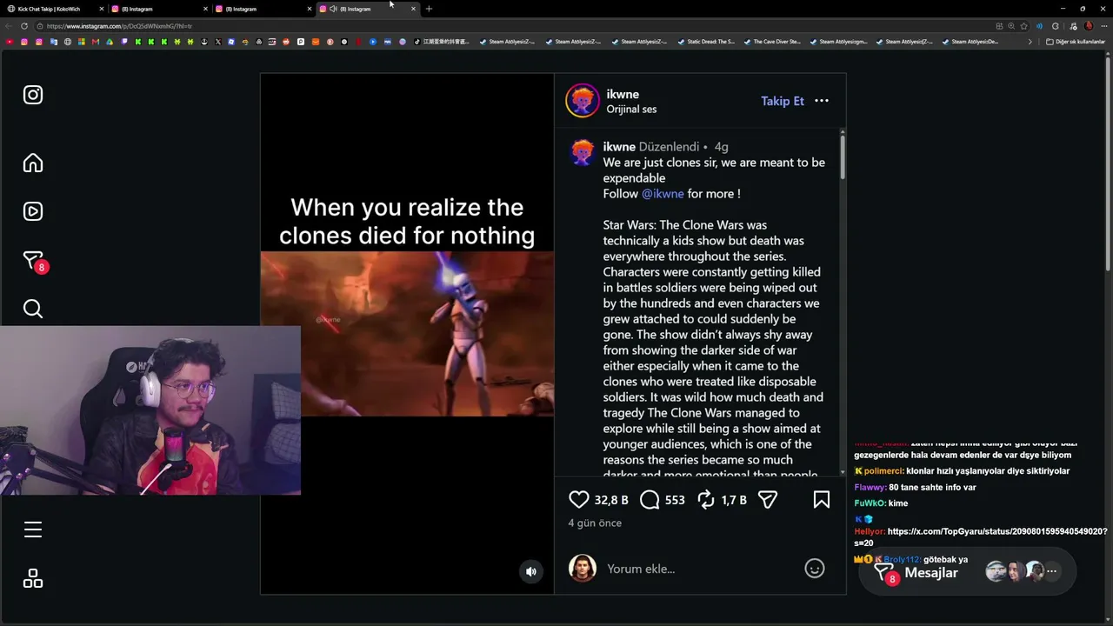This screenshot has height=626, width=1113.
Task: Pause the clone wars video
Action: click(407, 334)
